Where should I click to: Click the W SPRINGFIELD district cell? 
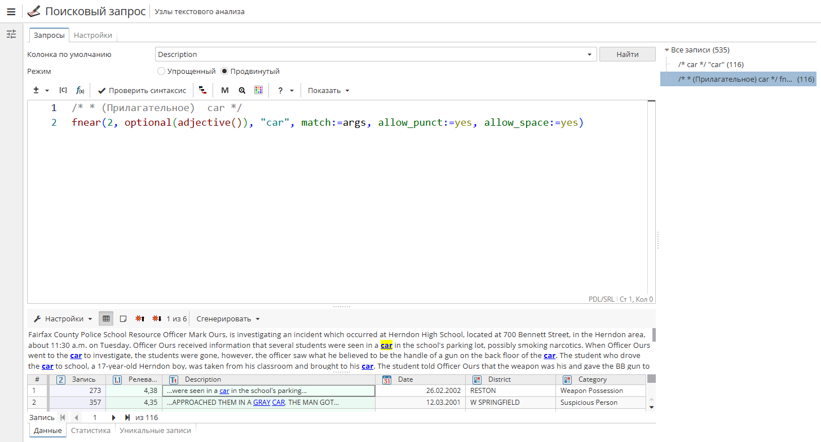510,403
